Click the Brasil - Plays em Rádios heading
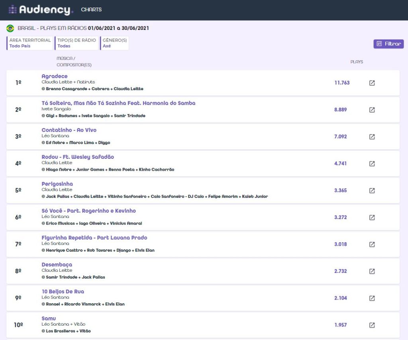Viewport: 408px width, 340px height. click(83, 28)
